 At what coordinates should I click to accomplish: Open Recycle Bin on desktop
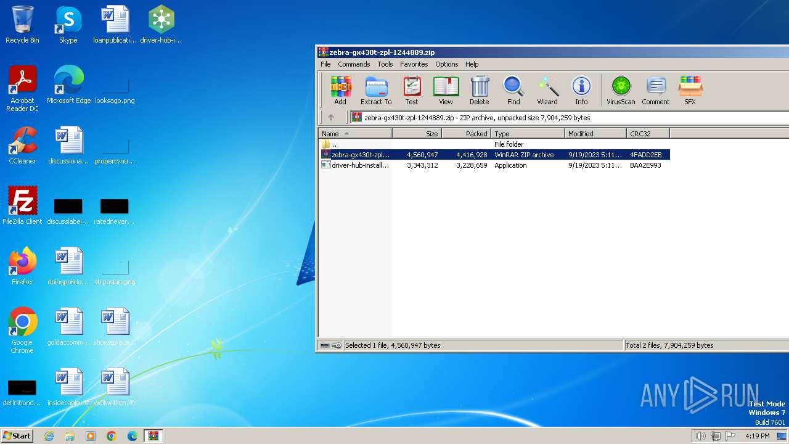click(22, 25)
